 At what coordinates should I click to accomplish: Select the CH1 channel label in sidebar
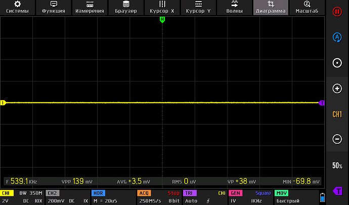(337, 114)
